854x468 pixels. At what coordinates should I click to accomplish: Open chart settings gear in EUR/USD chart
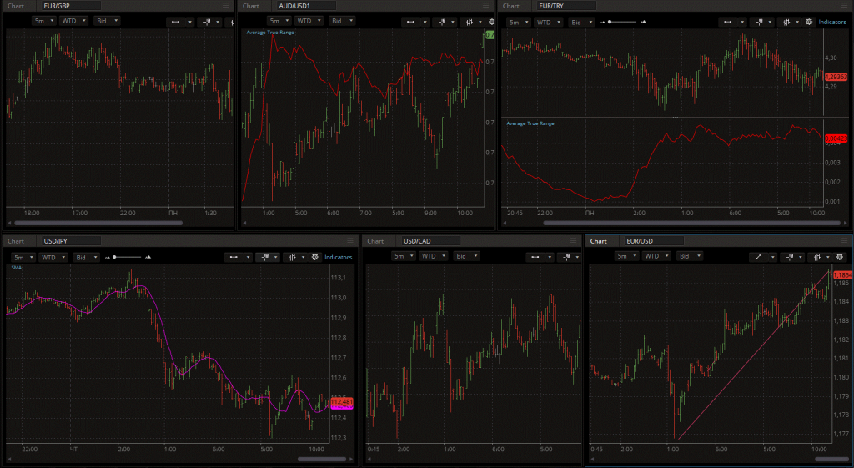tap(839, 257)
